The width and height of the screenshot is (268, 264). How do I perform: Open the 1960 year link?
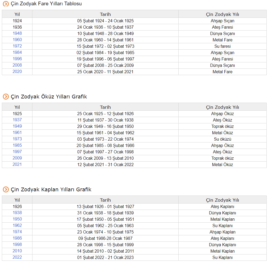(x=17, y=40)
